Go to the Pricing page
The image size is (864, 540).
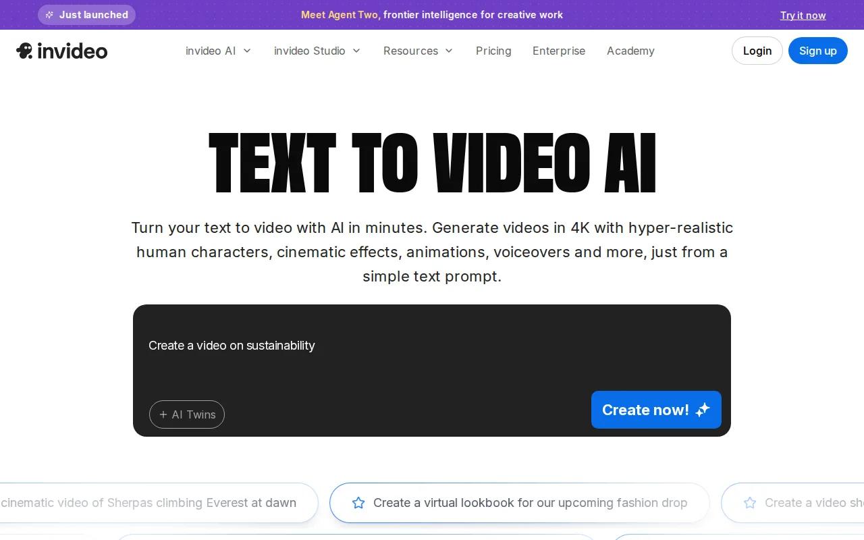pyautogui.click(x=493, y=51)
